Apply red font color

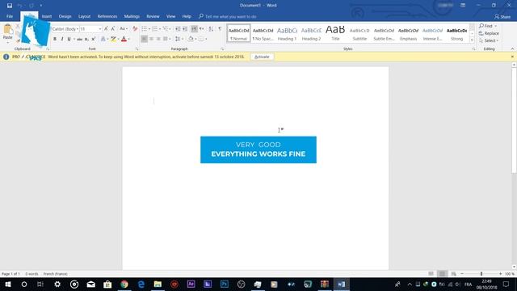click(x=124, y=39)
